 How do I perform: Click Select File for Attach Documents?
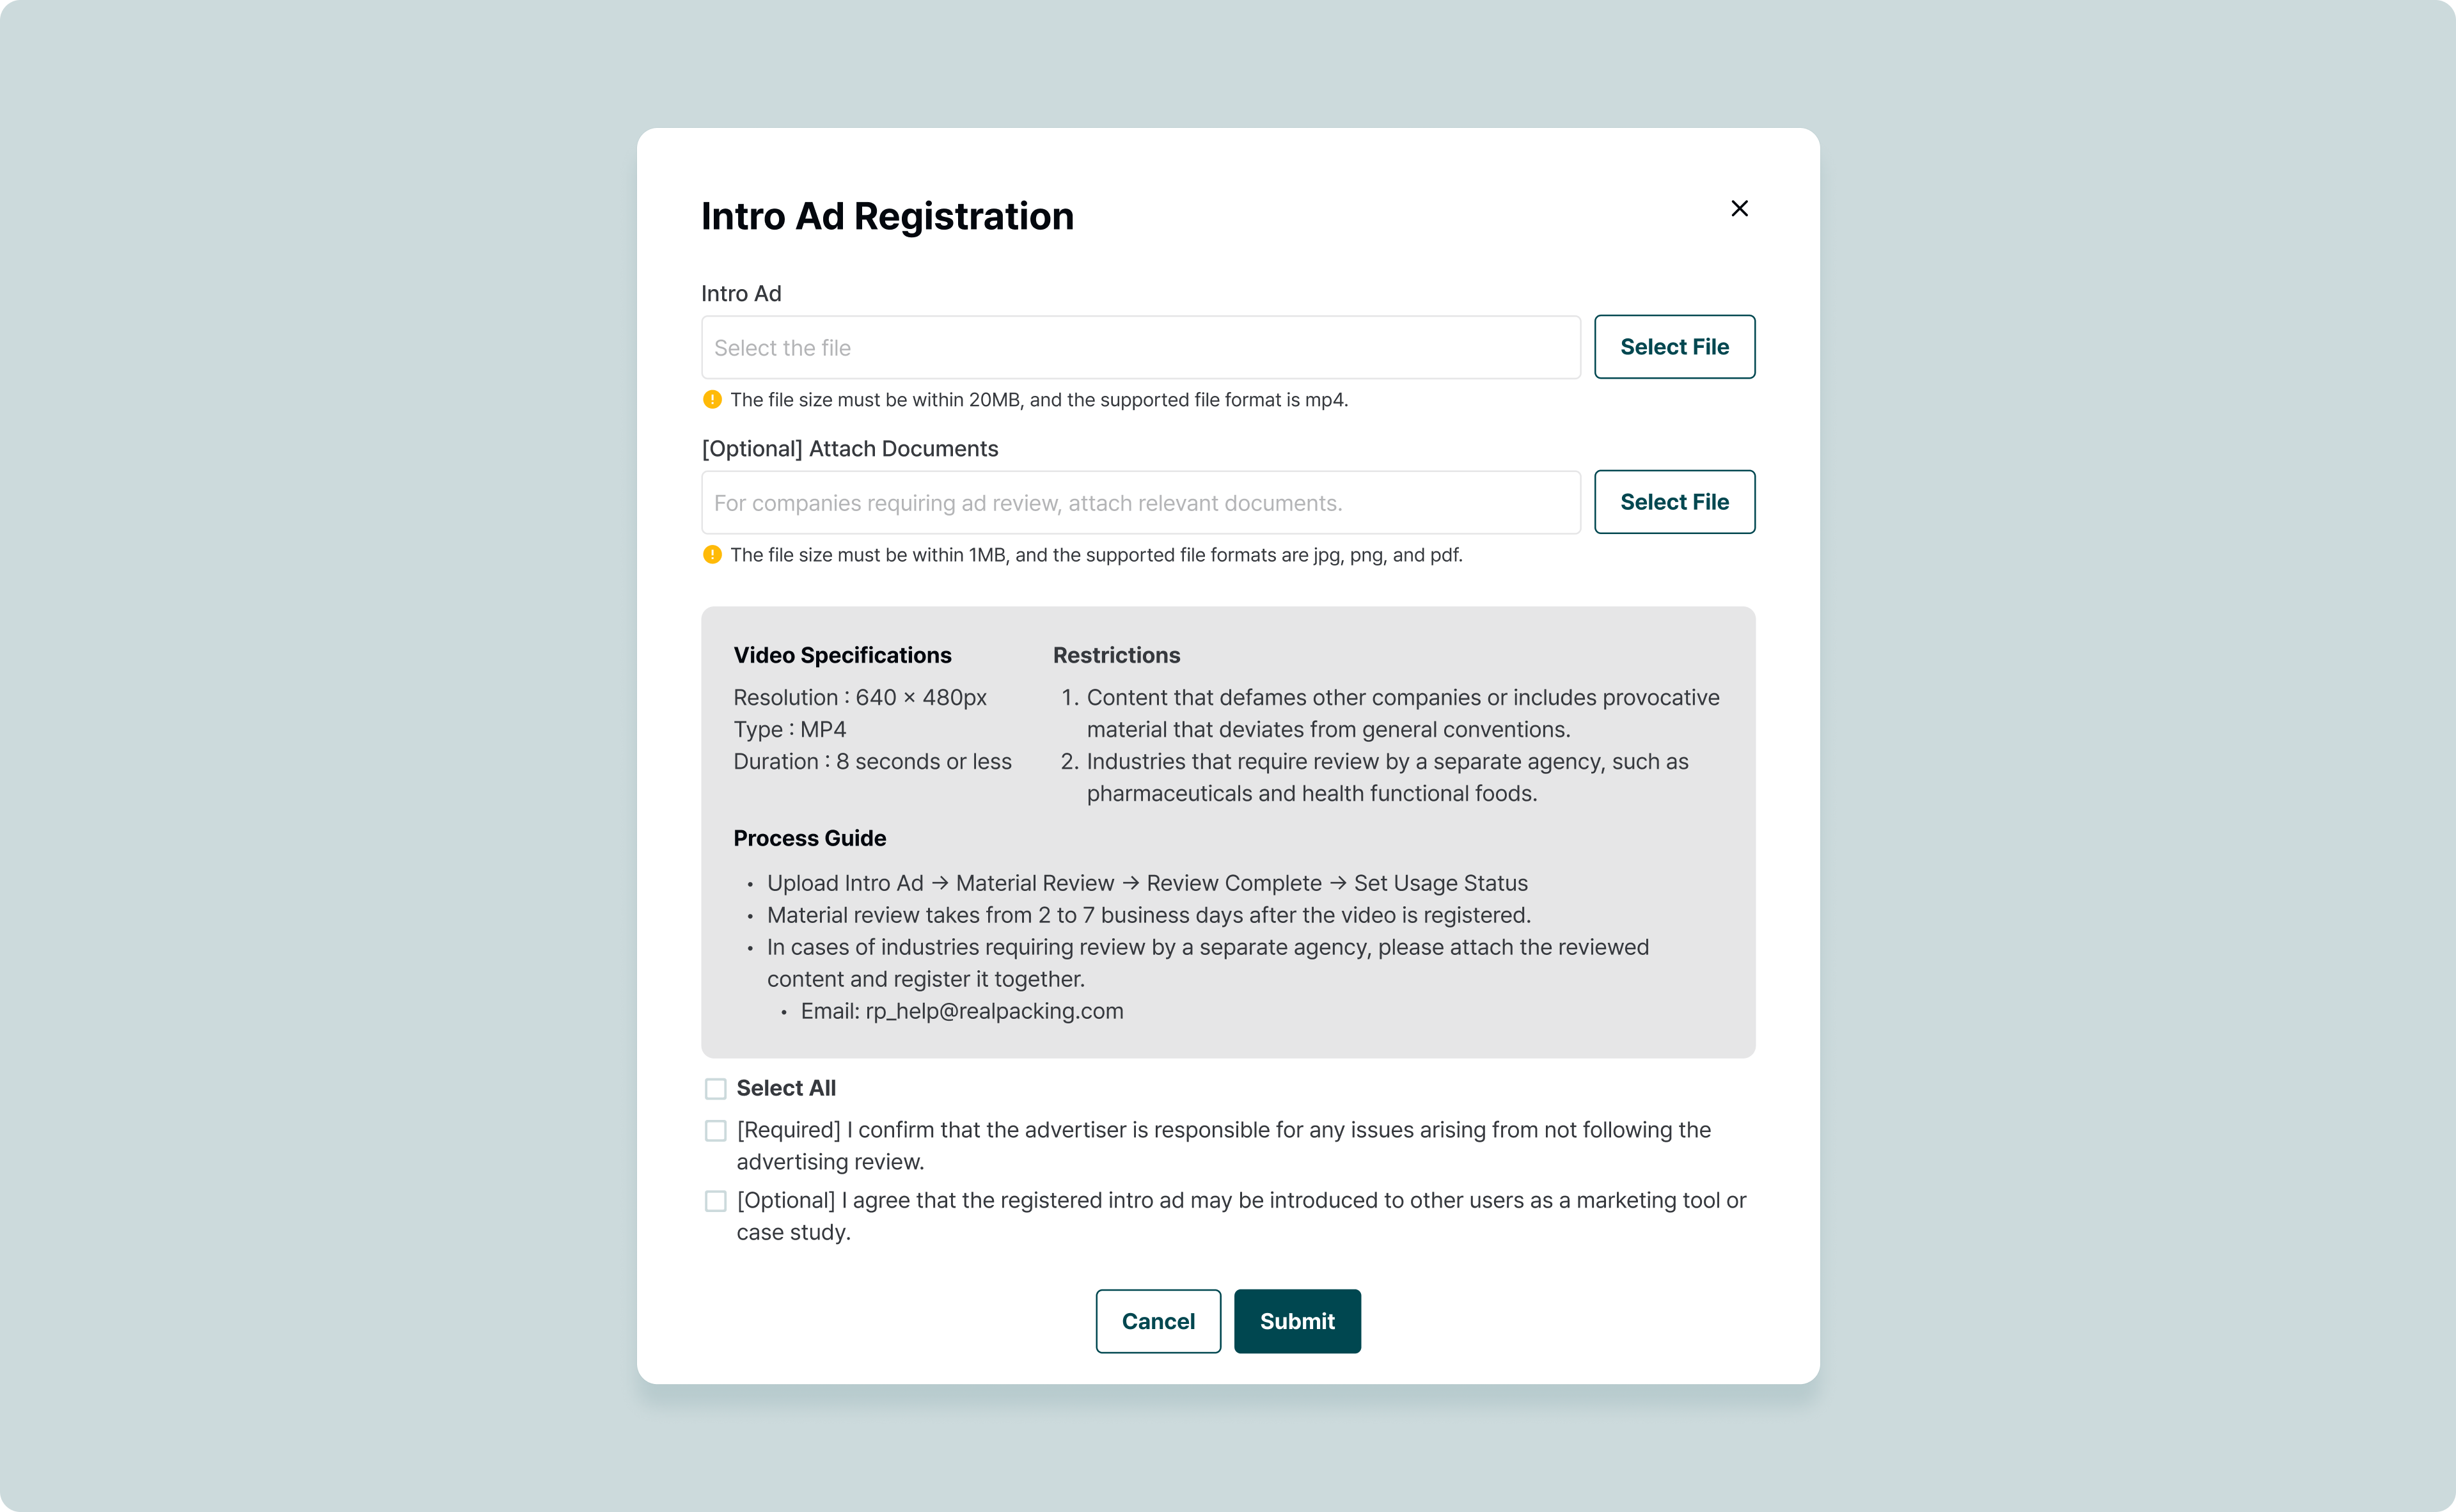(1674, 502)
